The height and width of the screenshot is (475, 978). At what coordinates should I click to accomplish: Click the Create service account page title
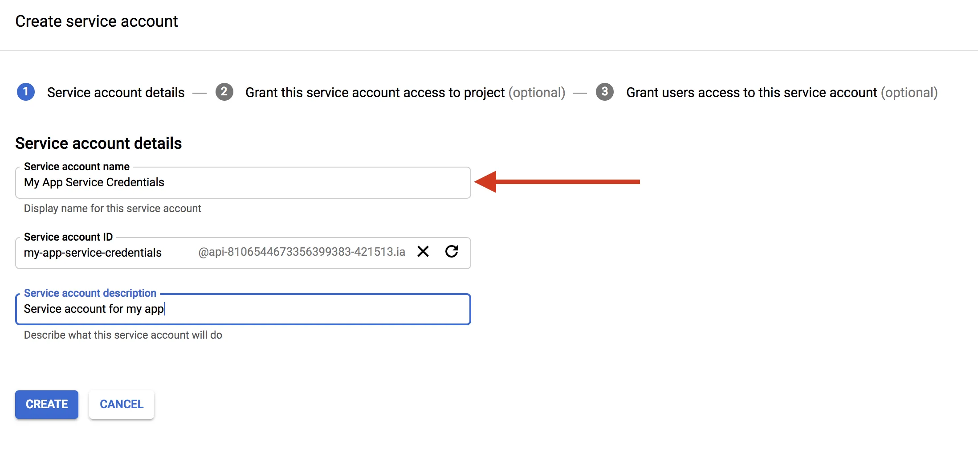coord(97,21)
